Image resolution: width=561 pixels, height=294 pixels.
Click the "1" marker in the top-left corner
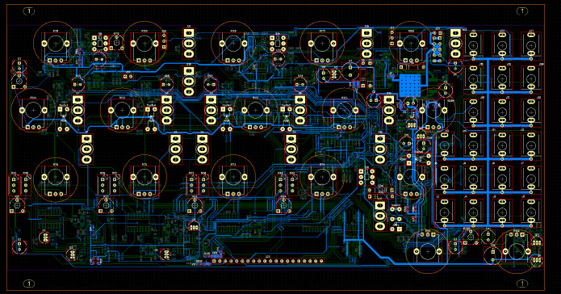click(x=29, y=11)
